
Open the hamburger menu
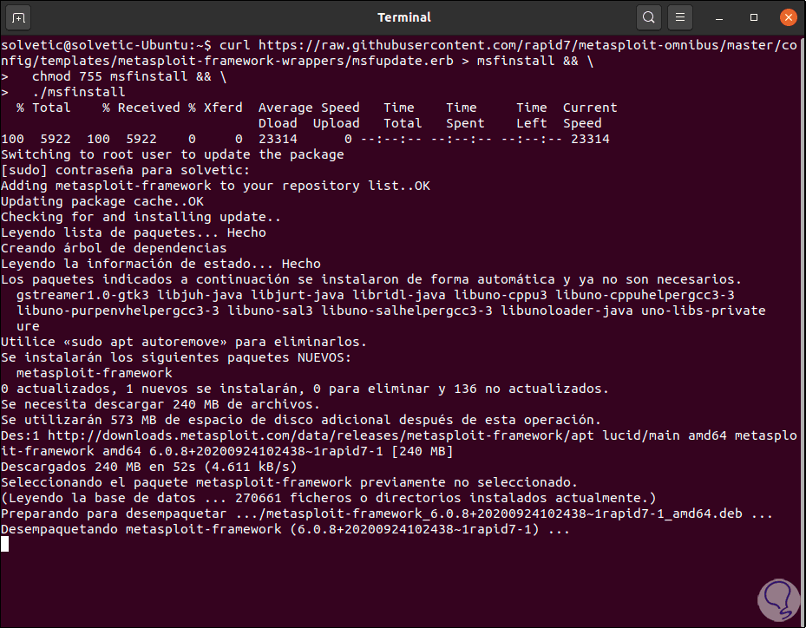pos(680,17)
